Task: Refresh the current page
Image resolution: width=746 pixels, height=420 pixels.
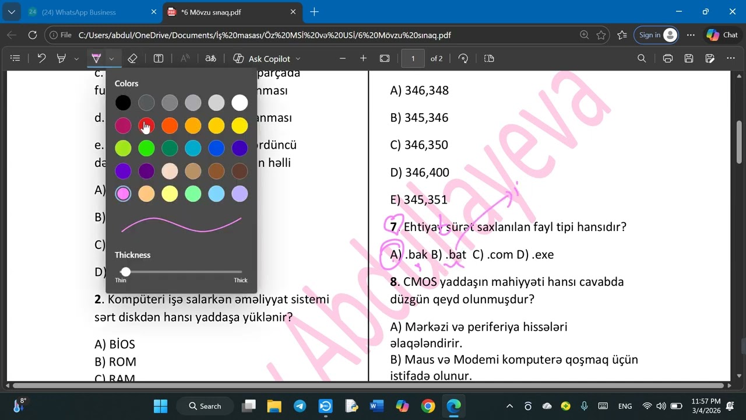Action: point(33,35)
